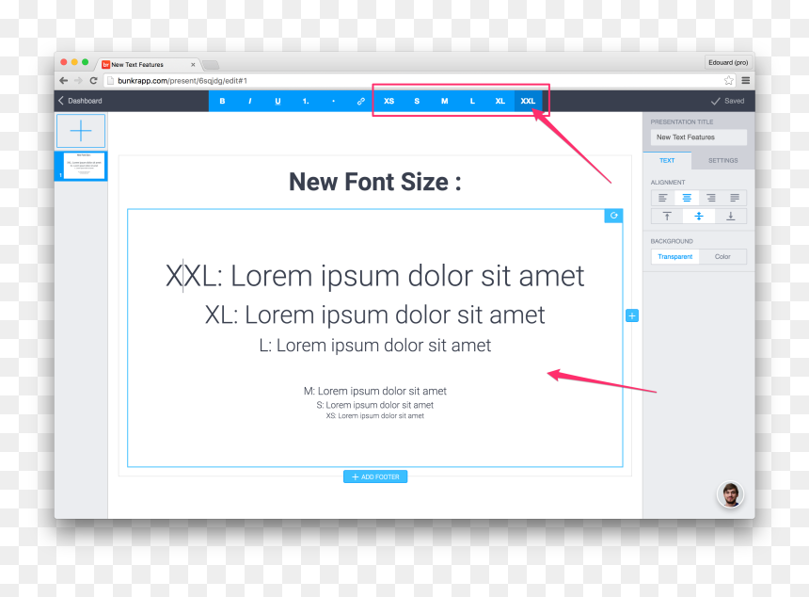Set font size to S
Viewport: 809px width, 597px height.
click(417, 101)
